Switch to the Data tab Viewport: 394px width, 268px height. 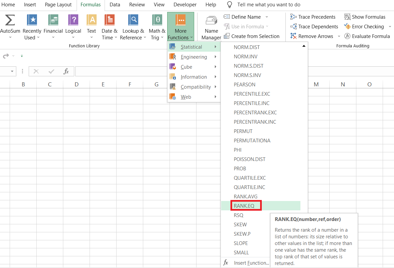115,5
